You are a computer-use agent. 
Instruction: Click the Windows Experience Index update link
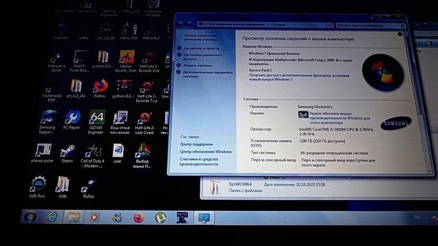pos(339,118)
